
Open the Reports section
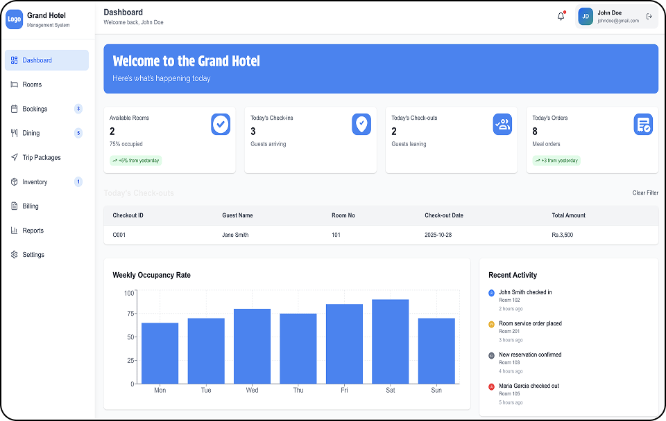[33, 231]
